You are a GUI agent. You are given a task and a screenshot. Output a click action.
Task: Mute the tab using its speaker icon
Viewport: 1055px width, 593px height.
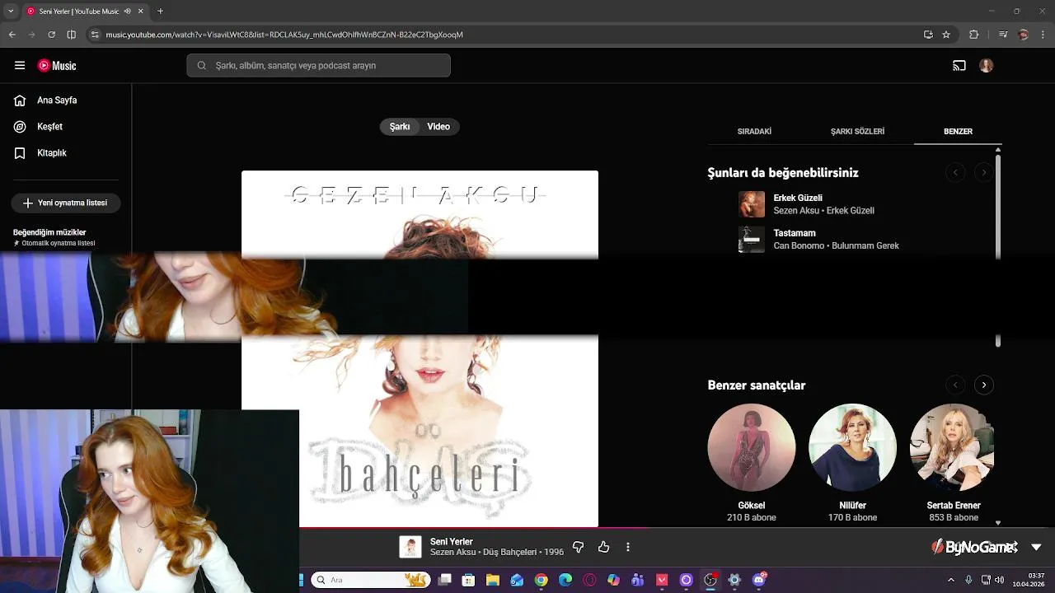(127, 12)
